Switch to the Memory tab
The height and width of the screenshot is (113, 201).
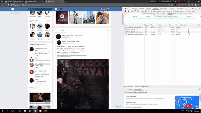tap(172, 8)
